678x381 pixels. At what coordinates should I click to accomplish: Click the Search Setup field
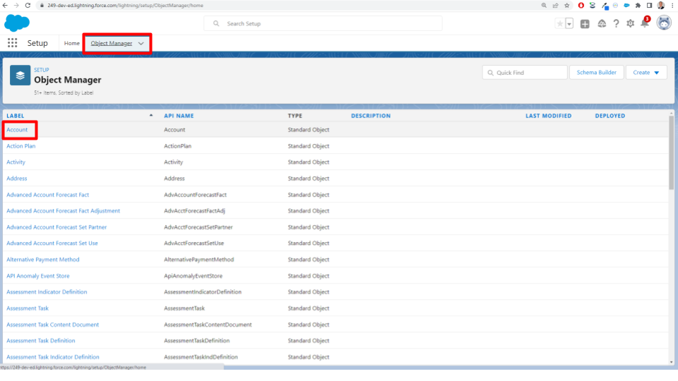tap(323, 23)
